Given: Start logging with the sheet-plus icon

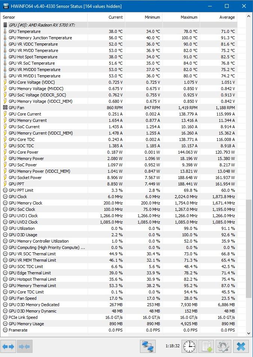Looking at the screenshot, I should [207, 347].
